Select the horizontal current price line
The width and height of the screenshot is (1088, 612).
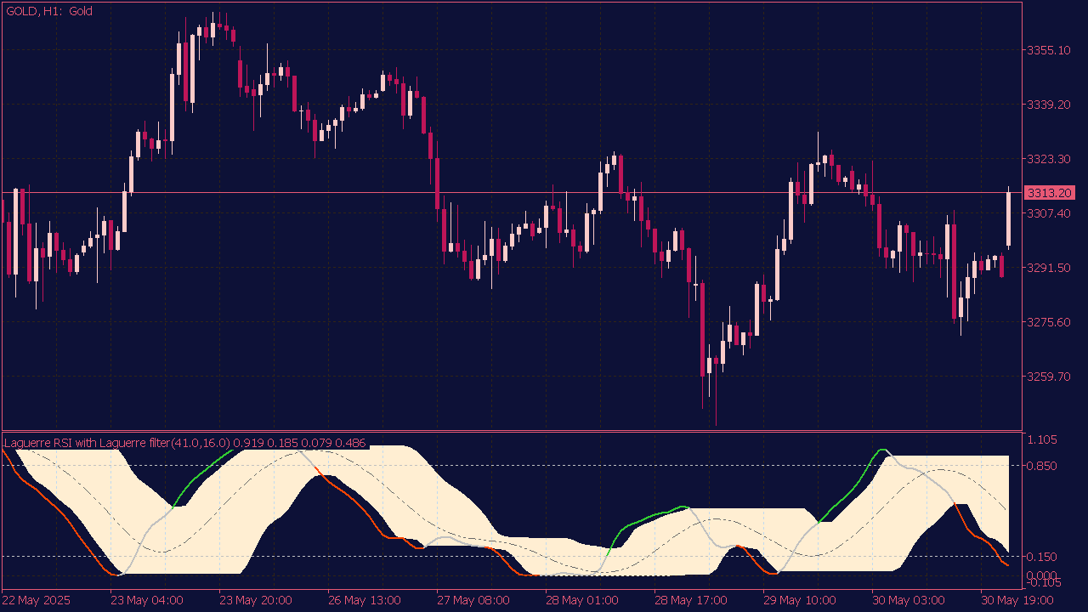point(510,193)
